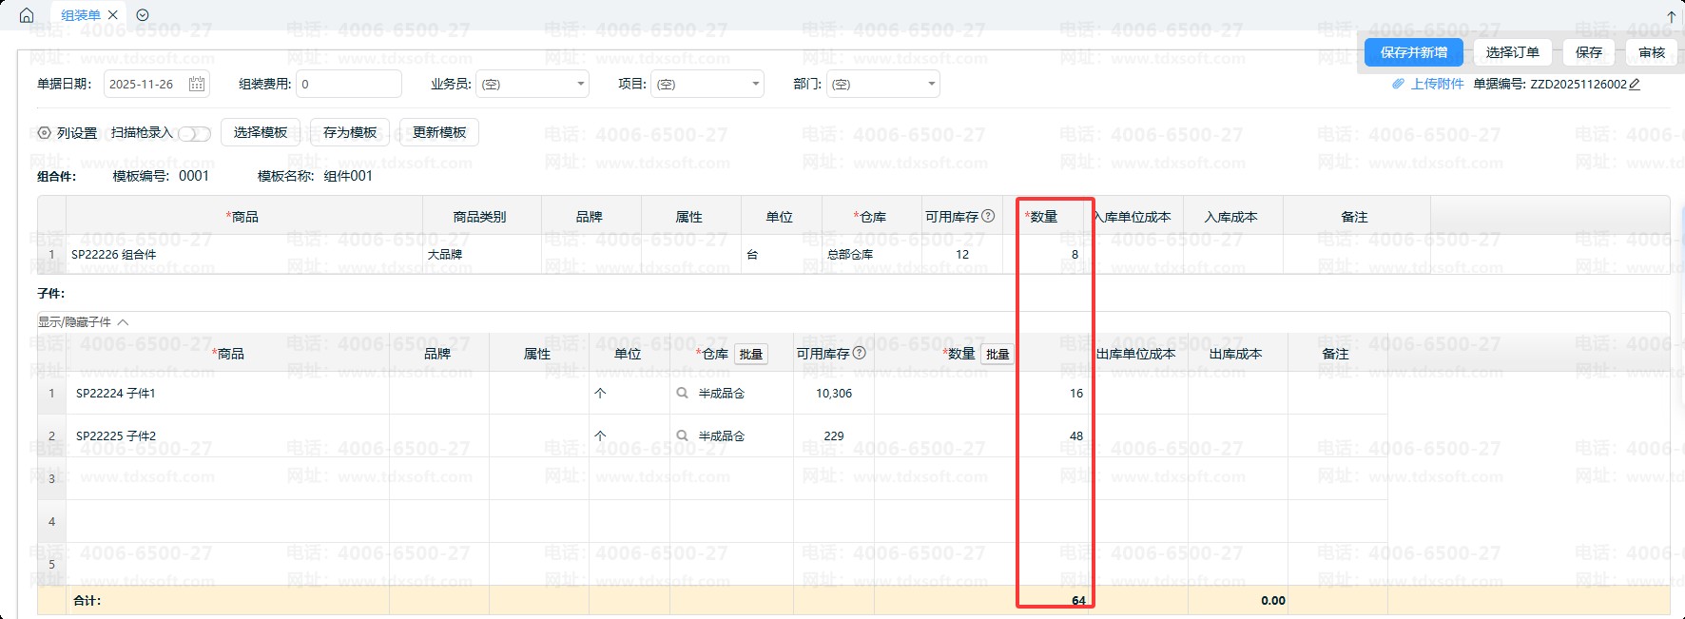Viewport: 1685px width, 619px height.
Task: Click the paperclip 上传附件 icon
Action: pyautogui.click(x=1398, y=84)
